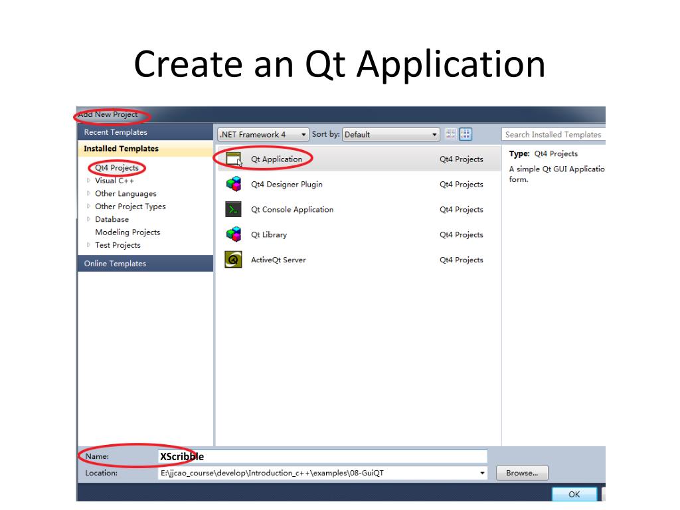Open the Online Templates section
The width and height of the screenshot is (680, 510).
pyautogui.click(x=145, y=263)
